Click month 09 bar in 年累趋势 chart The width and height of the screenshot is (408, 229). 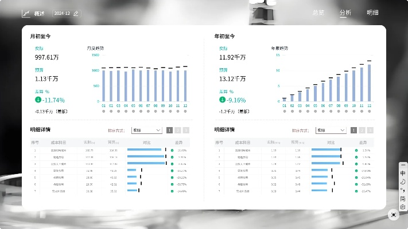[346, 87]
